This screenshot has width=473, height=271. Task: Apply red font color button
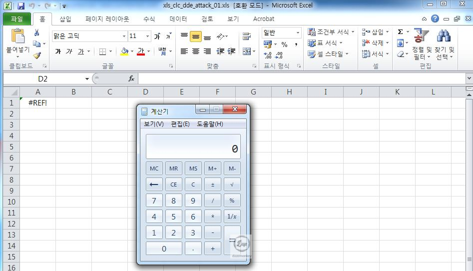(x=140, y=51)
